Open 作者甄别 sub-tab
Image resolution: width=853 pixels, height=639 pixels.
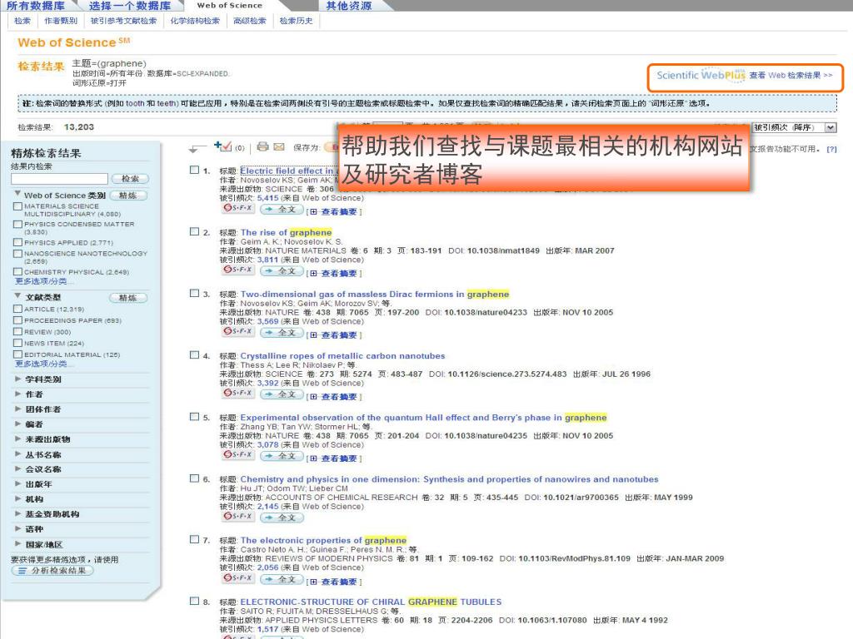(60, 21)
